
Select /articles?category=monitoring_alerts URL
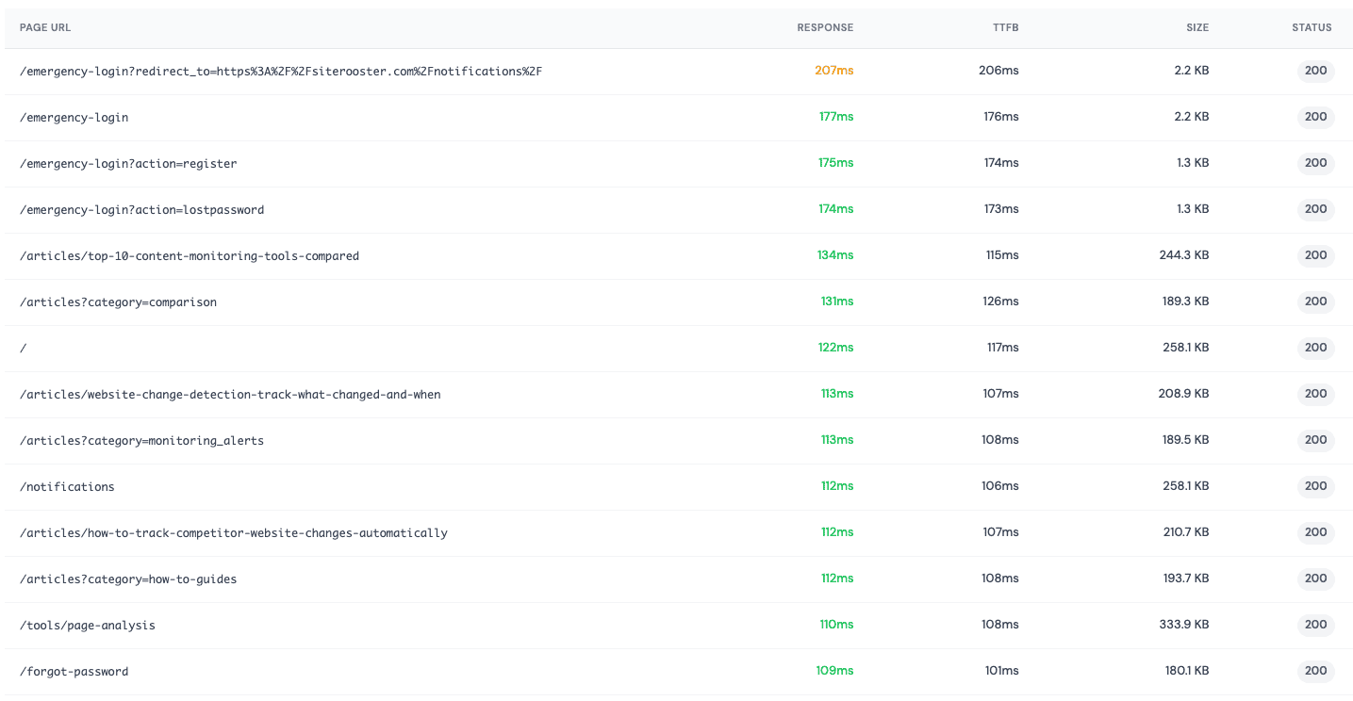pos(141,441)
